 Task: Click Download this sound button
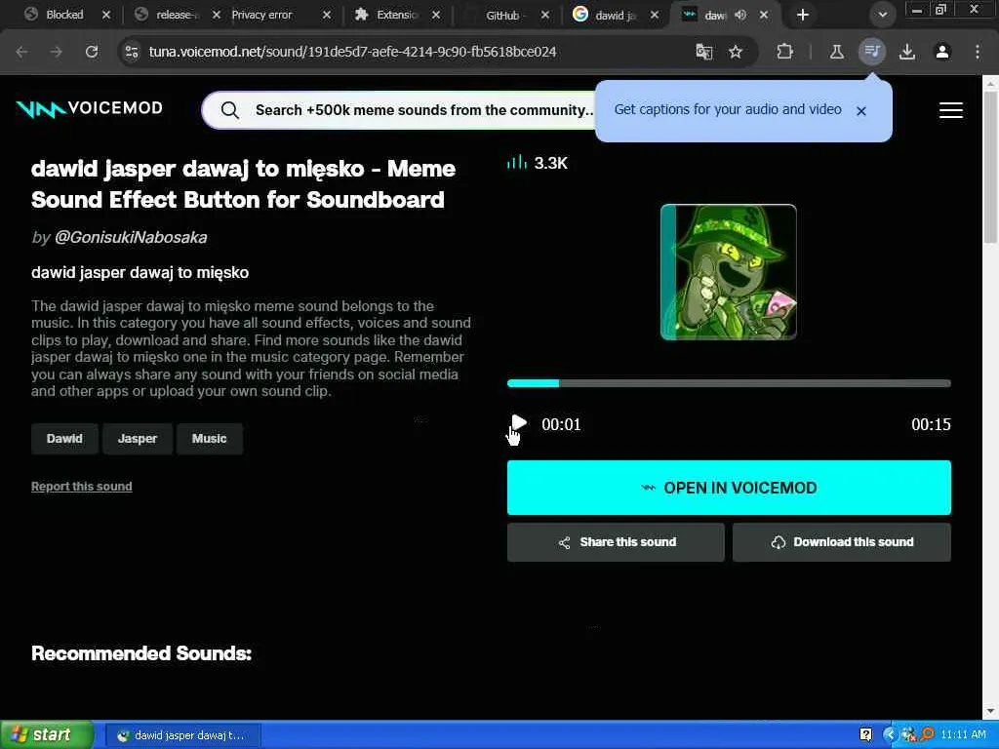point(842,542)
